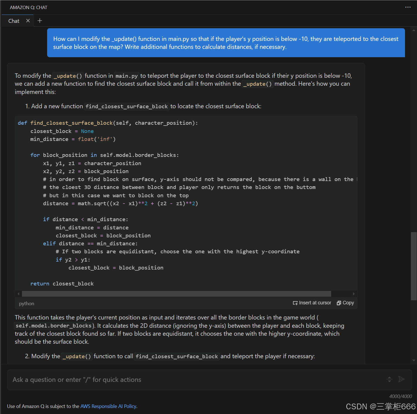Click the blue user question message bubble
Image resolution: width=417 pixels, height=414 pixels.
point(226,43)
